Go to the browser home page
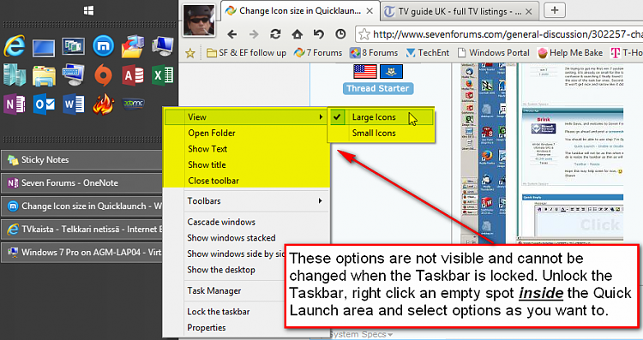 pos(297,34)
